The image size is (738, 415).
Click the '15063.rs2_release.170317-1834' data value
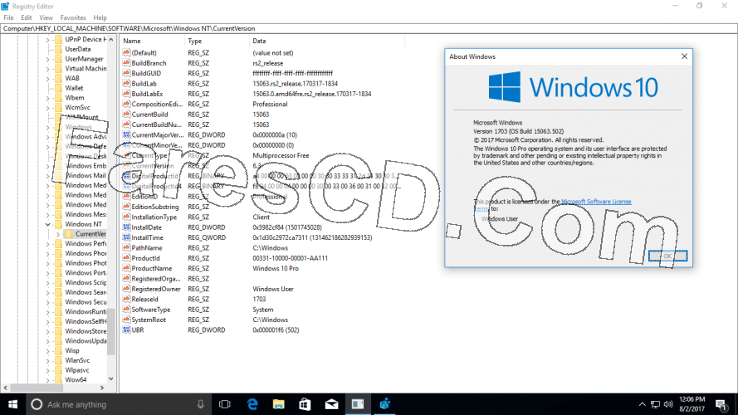click(295, 83)
